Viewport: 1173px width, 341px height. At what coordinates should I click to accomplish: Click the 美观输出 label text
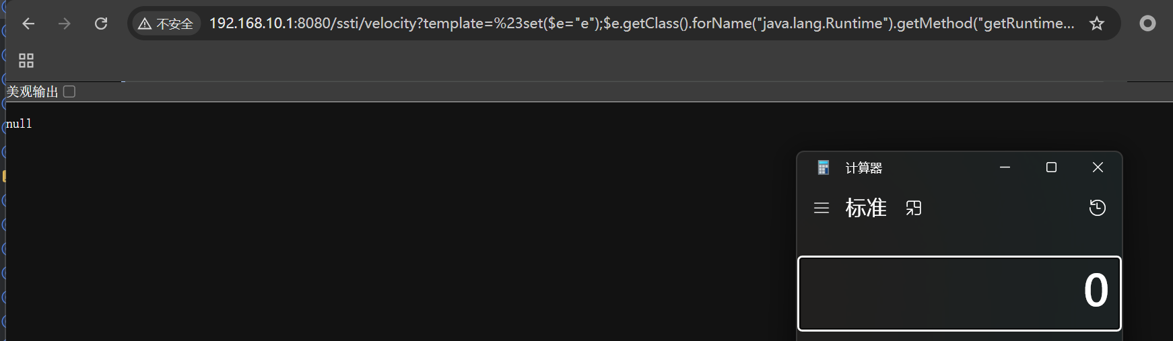click(x=32, y=91)
